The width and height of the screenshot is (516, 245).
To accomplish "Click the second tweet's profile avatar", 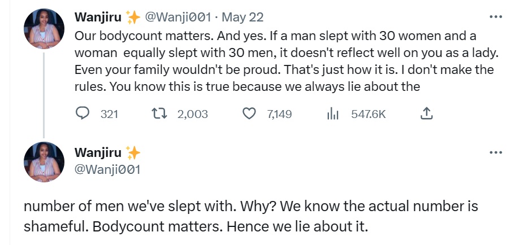I will pos(44,162).
